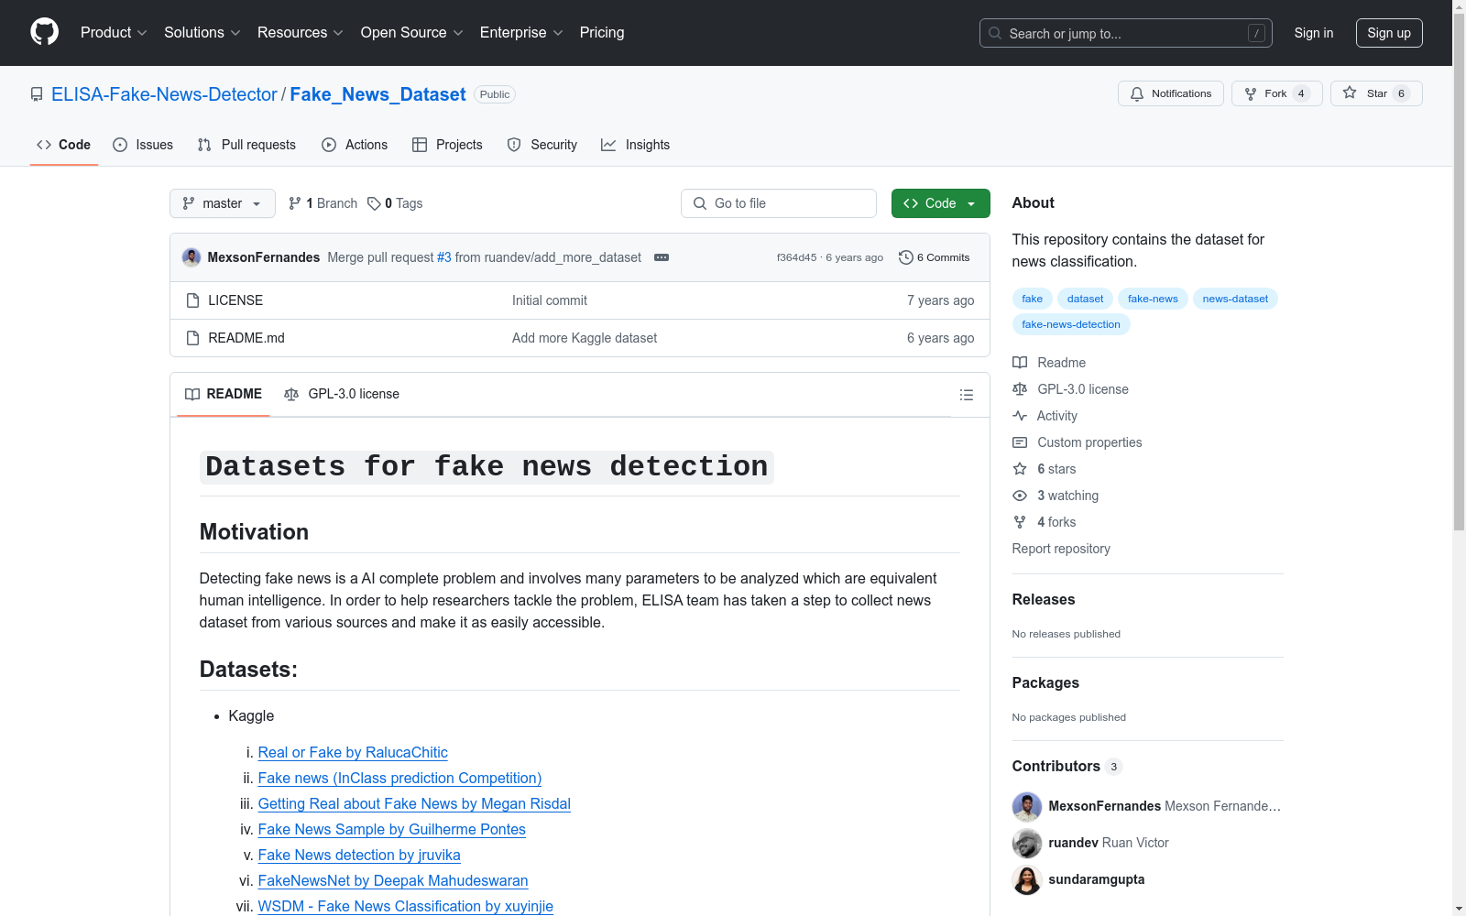1466x916 pixels.
Task: Open commit hash f364d45
Action: [x=796, y=257]
